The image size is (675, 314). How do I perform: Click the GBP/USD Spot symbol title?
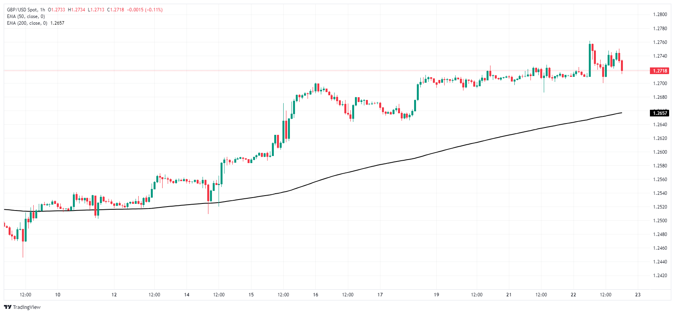coord(22,10)
